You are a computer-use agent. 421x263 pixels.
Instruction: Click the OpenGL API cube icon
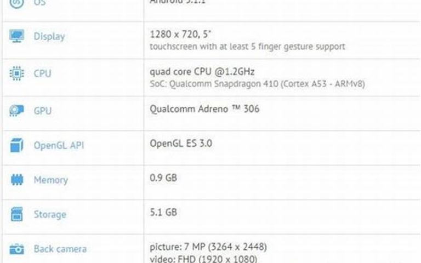[x=17, y=146]
